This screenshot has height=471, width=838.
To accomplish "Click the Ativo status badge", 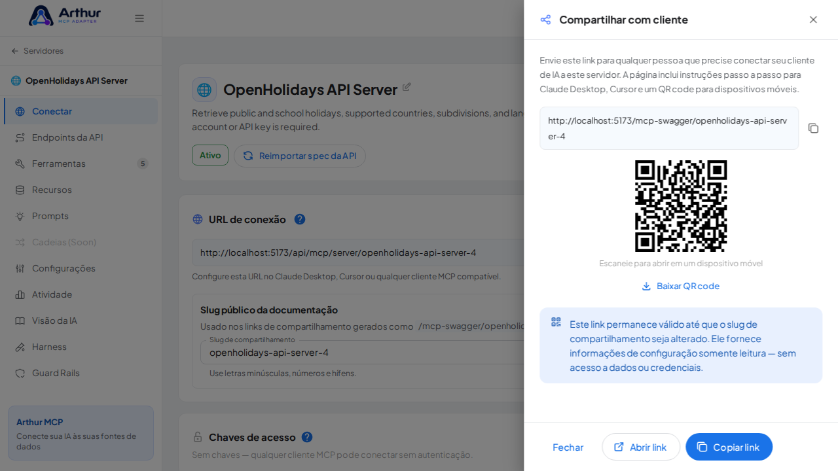I will (x=210, y=155).
